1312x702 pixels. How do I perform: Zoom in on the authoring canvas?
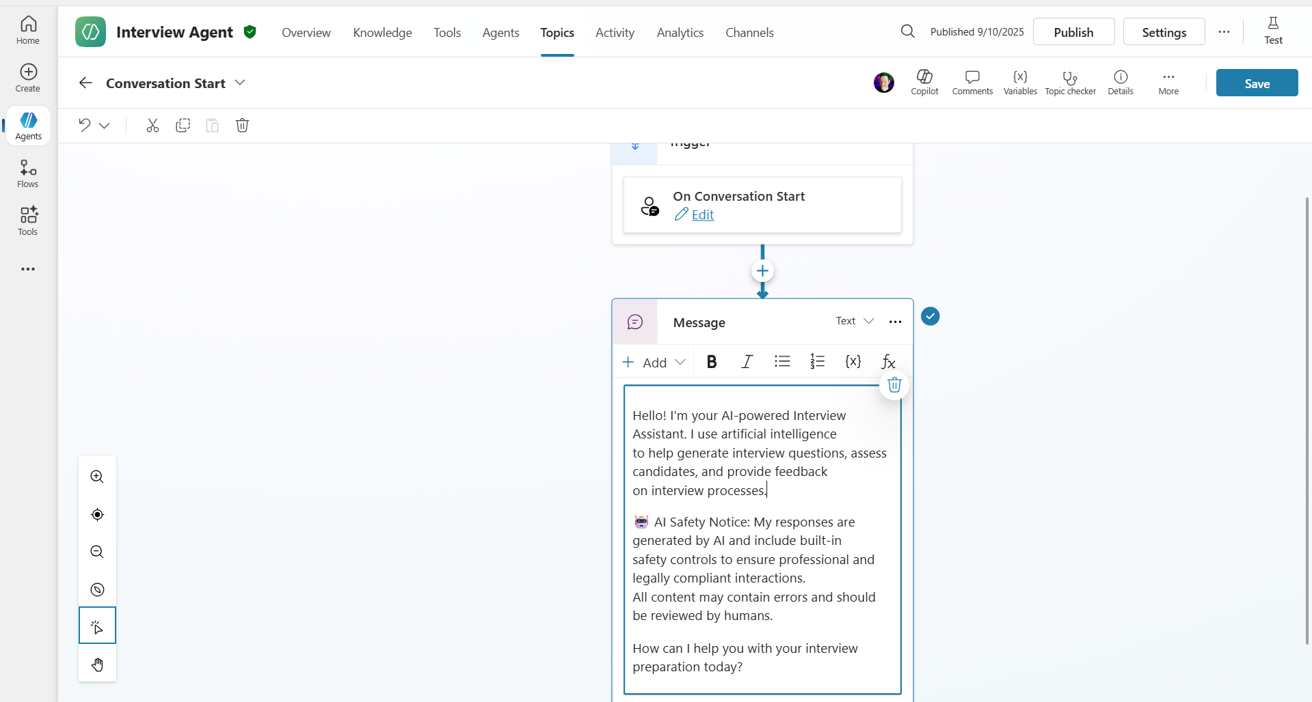coord(96,477)
